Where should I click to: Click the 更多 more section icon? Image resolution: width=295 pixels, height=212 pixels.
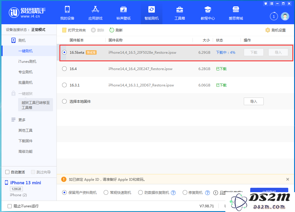[13, 120]
